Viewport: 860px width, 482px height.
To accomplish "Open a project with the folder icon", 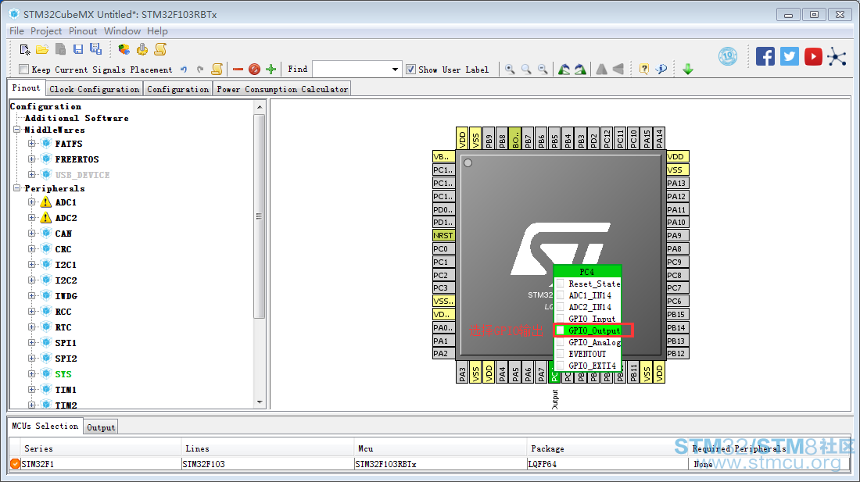I will (x=42, y=49).
